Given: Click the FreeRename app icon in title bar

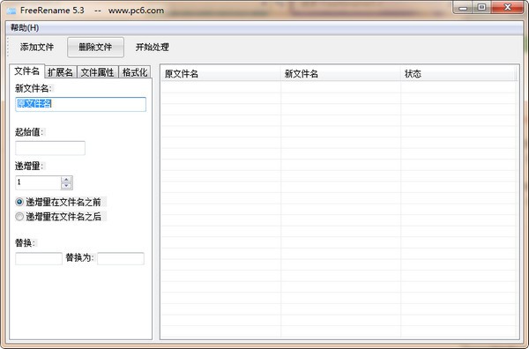Looking at the screenshot, I should pyautogui.click(x=11, y=11).
